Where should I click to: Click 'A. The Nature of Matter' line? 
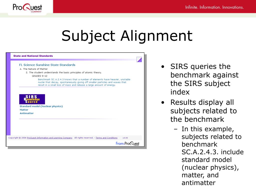tap(34, 69)
